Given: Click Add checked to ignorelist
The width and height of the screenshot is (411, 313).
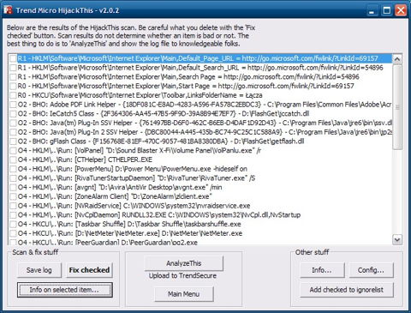Looking at the screenshot, I should (347, 290).
